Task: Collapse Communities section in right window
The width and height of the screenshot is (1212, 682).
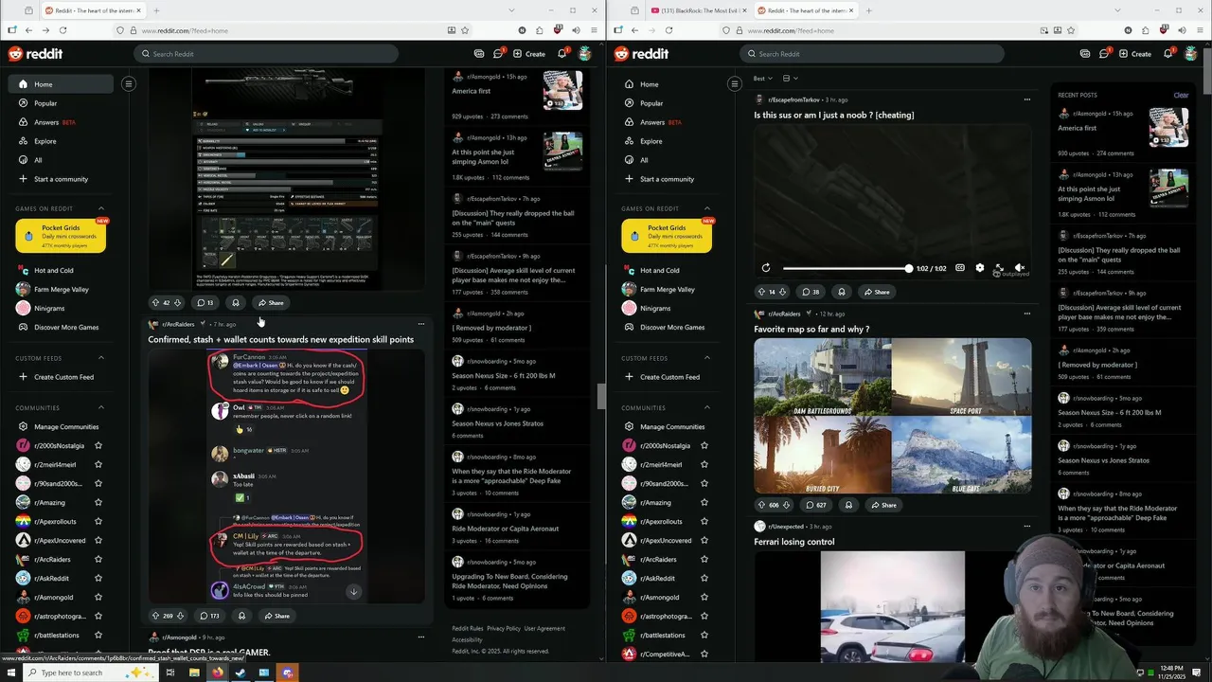Action: [x=707, y=407]
